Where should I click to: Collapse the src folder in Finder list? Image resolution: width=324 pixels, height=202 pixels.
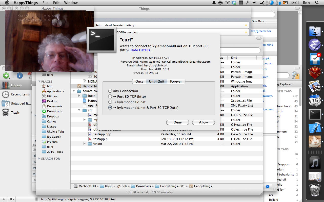79,110
